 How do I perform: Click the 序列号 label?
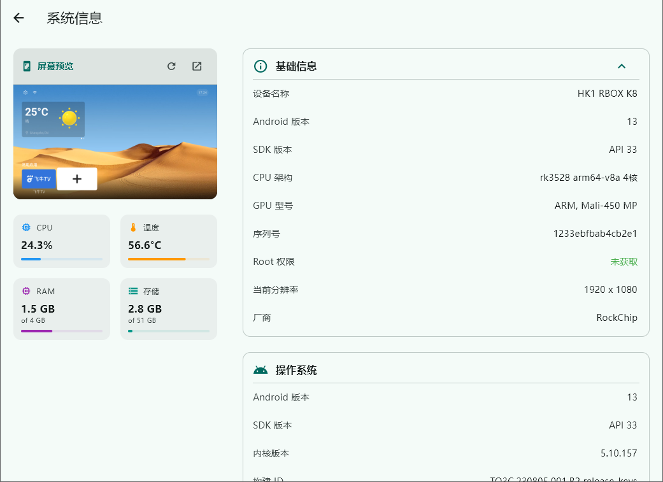pyautogui.click(x=266, y=234)
